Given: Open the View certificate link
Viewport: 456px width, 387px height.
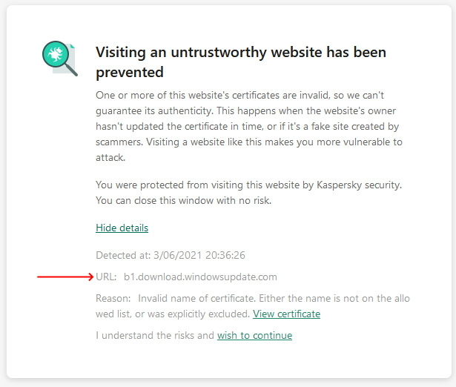Looking at the screenshot, I should click(x=286, y=314).
